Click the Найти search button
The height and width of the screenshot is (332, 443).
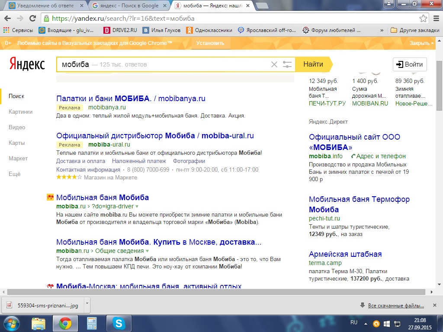[313, 64]
